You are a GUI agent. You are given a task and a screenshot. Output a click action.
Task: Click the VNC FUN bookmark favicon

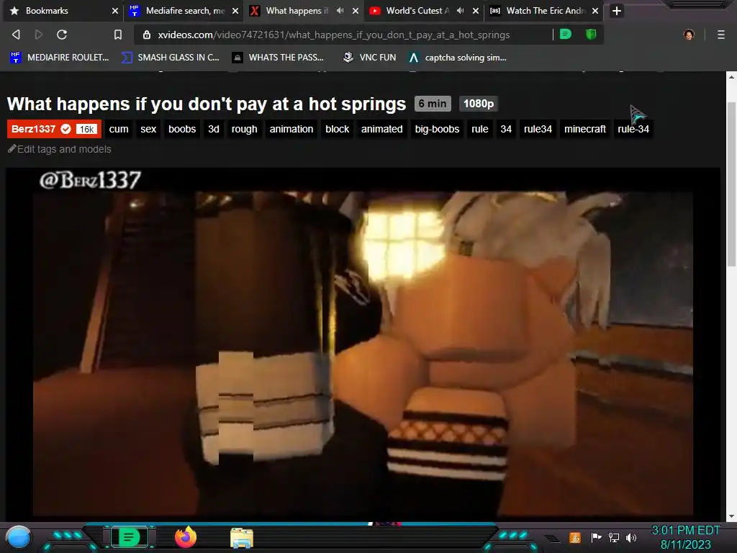(348, 58)
